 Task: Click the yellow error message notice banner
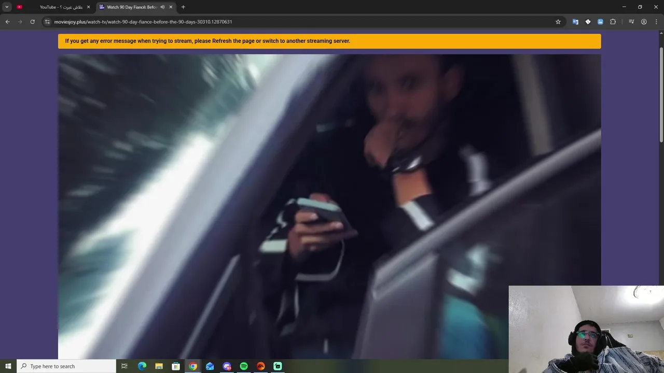(329, 41)
